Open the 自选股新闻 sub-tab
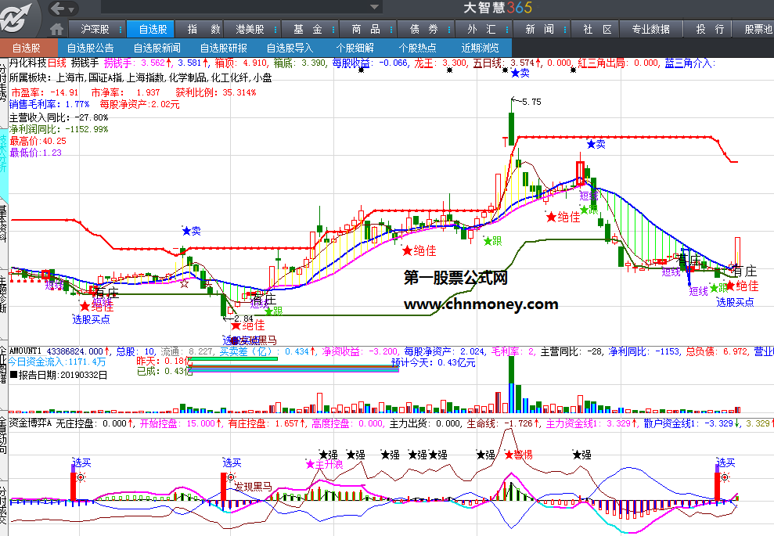 [157, 48]
